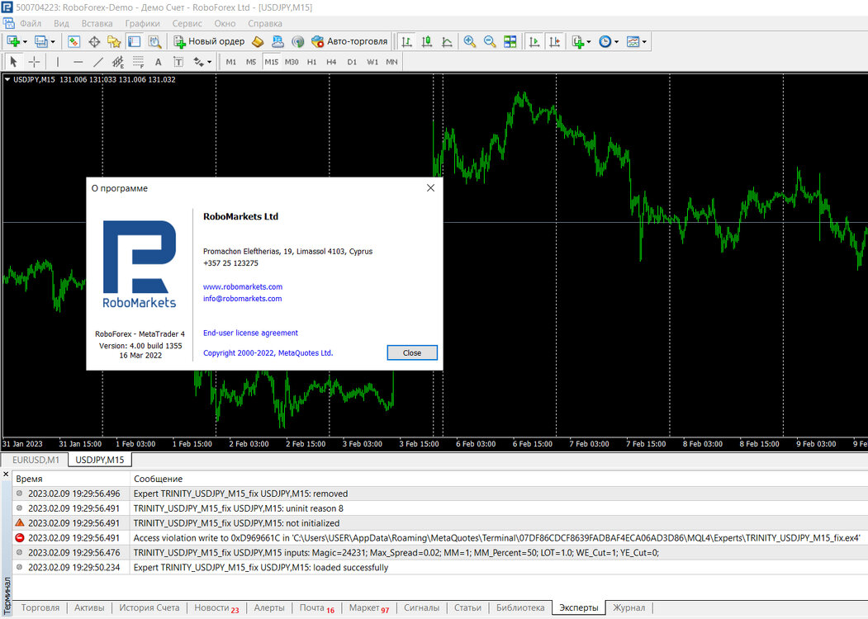Click Close in About dialog

click(412, 353)
